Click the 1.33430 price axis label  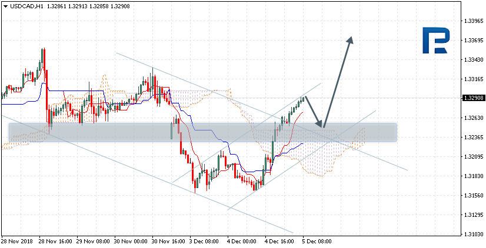point(472,59)
